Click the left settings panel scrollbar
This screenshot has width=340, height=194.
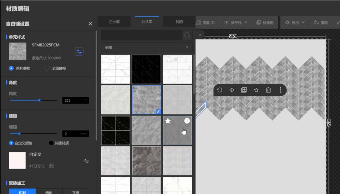[96, 86]
